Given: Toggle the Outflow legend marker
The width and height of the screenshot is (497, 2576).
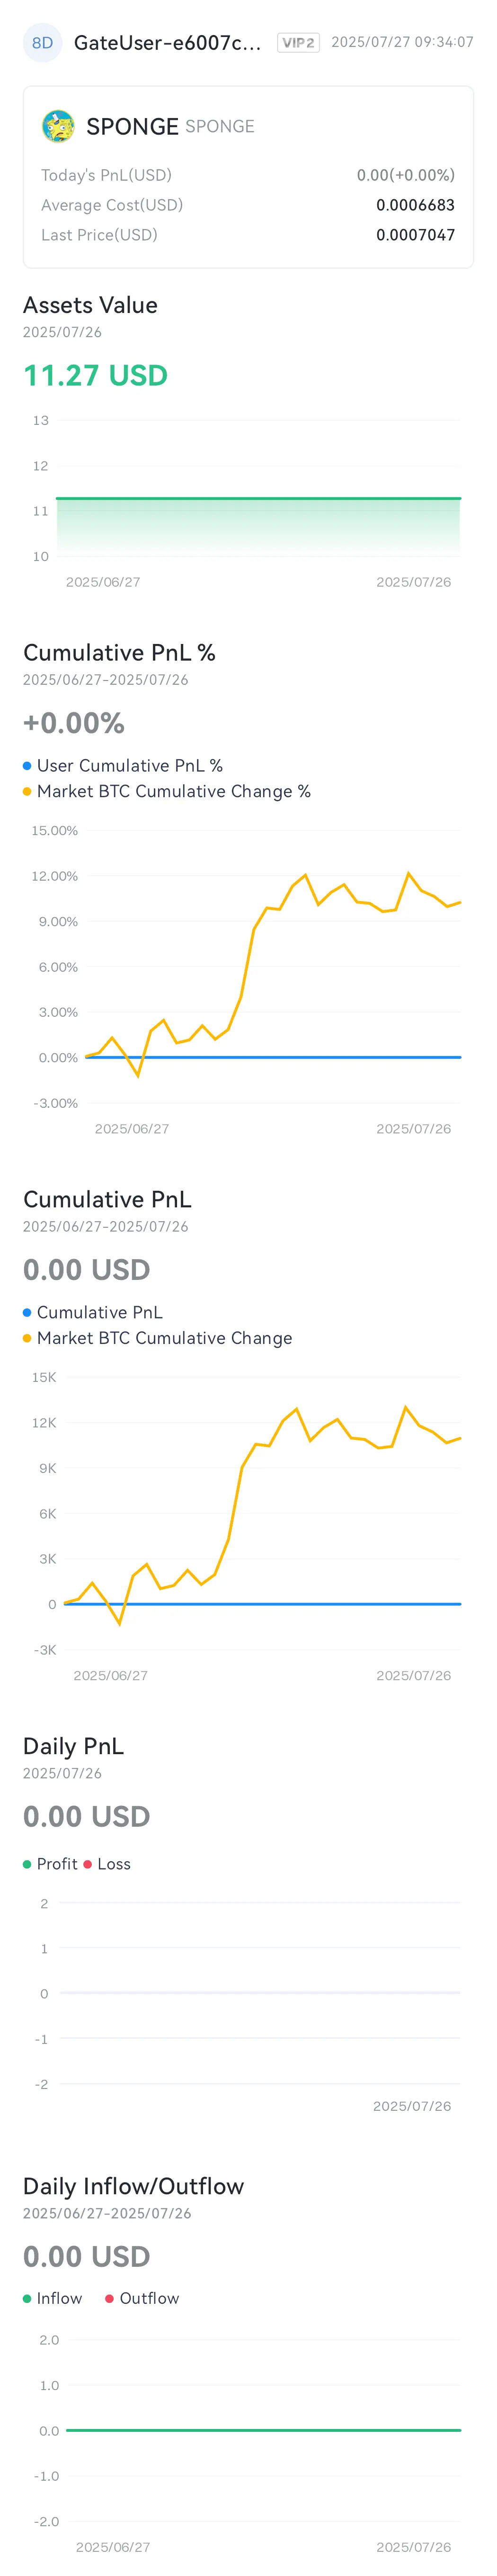Looking at the screenshot, I should pyautogui.click(x=110, y=2298).
